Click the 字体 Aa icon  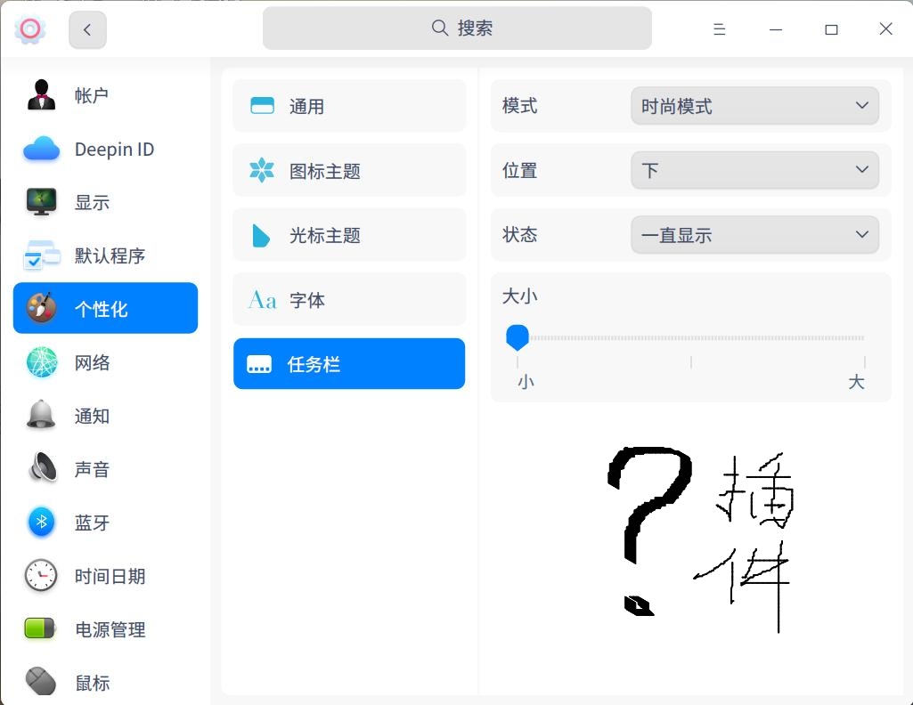click(262, 300)
